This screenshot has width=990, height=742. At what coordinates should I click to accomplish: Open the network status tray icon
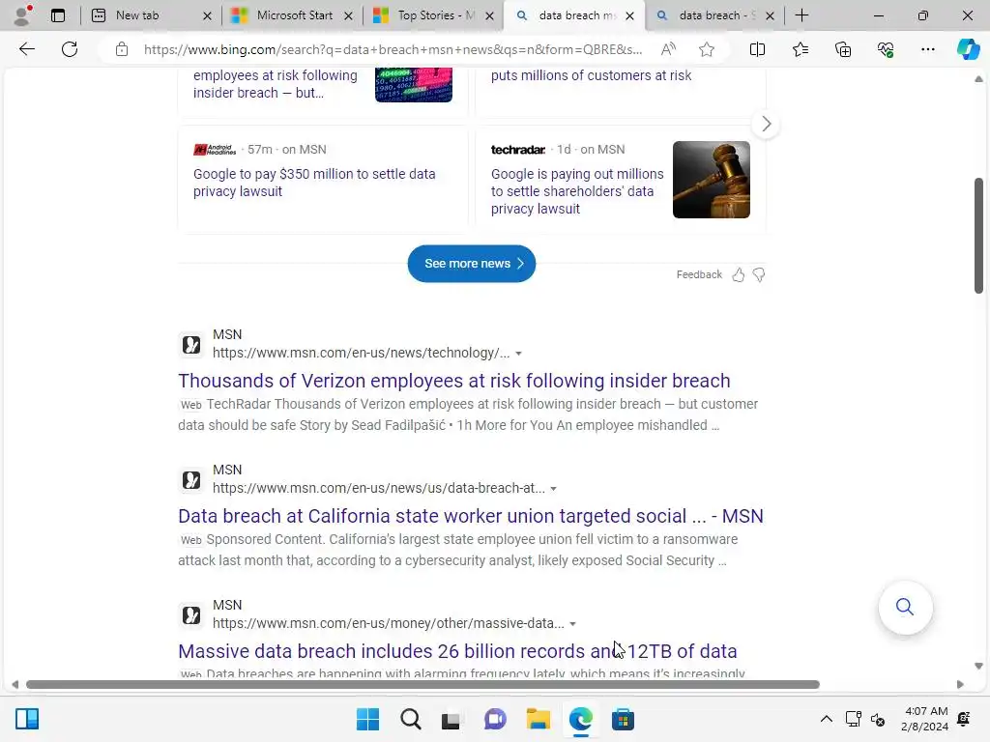pyautogui.click(x=853, y=719)
